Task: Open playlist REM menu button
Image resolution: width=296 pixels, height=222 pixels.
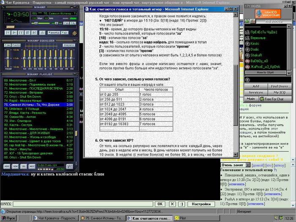Action: [x=15, y=166]
